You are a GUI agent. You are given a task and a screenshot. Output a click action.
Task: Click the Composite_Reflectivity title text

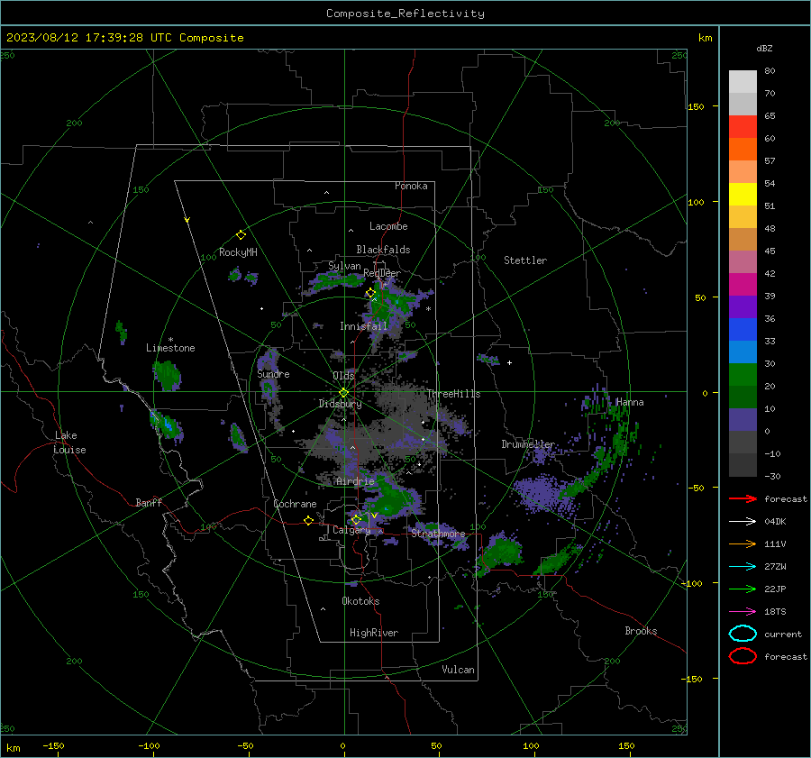tap(405, 14)
